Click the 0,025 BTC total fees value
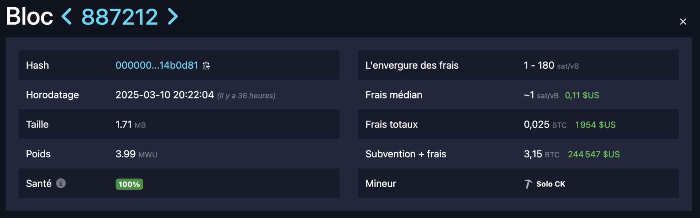 tap(545, 125)
